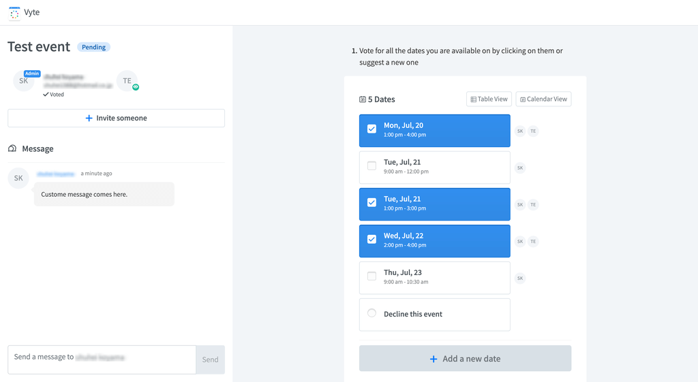Click the calendar icon next to 5 Dates
Image resolution: width=698 pixels, height=382 pixels.
(363, 99)
